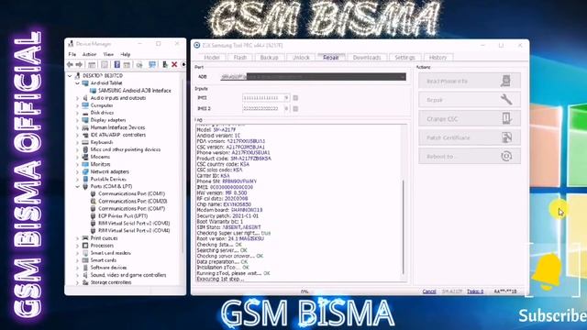Viewport: 587px width, 330px height.
Task: Click the 0% progress bar
Action: click(x=305, y=291)
